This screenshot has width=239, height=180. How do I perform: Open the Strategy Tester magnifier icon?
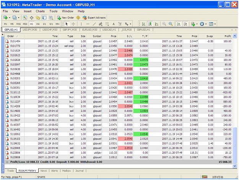pyautogui.click(x=51, y=18)
